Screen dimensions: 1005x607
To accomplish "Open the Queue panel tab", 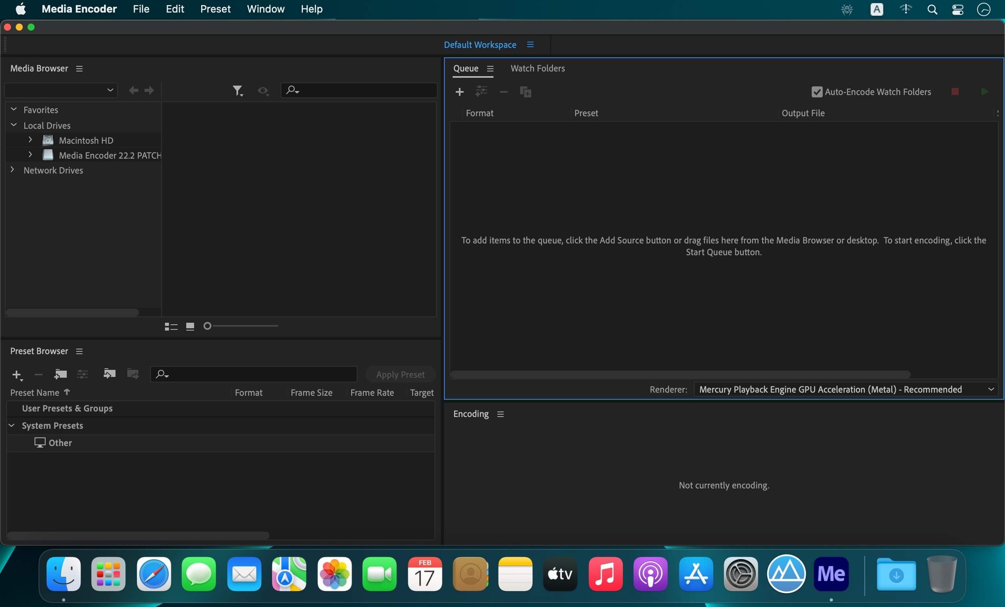I will pyautogui.click(x=465, y=68).
